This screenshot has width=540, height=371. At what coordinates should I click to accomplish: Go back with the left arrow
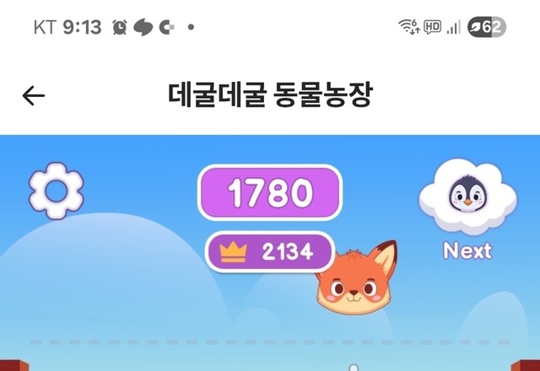tap(34, 95)
